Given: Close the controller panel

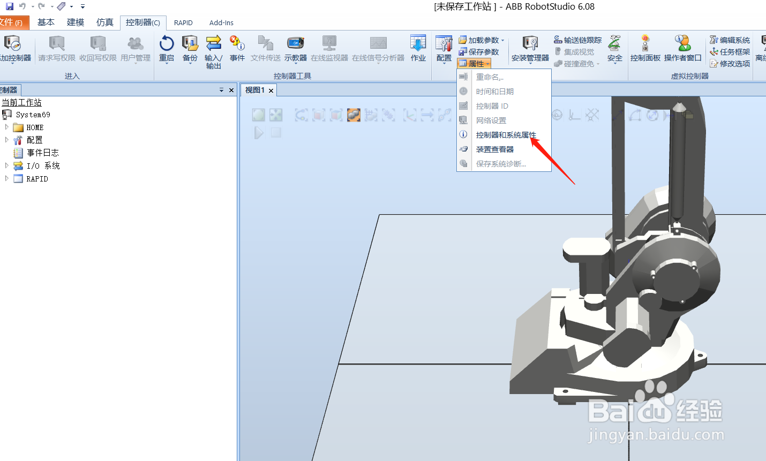Looking at the screenshot, I should (231, 90).
